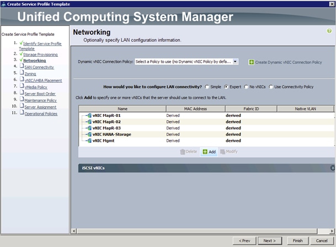Select the Expert LAN connectivity option
Image resolution: width=336 pixels, height=247 pixels.
[226, 87]
